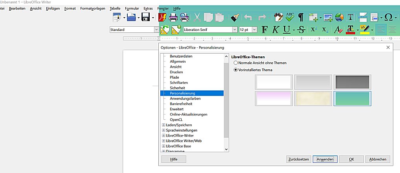Click the Hilfe button in dialog

[174, 159]
